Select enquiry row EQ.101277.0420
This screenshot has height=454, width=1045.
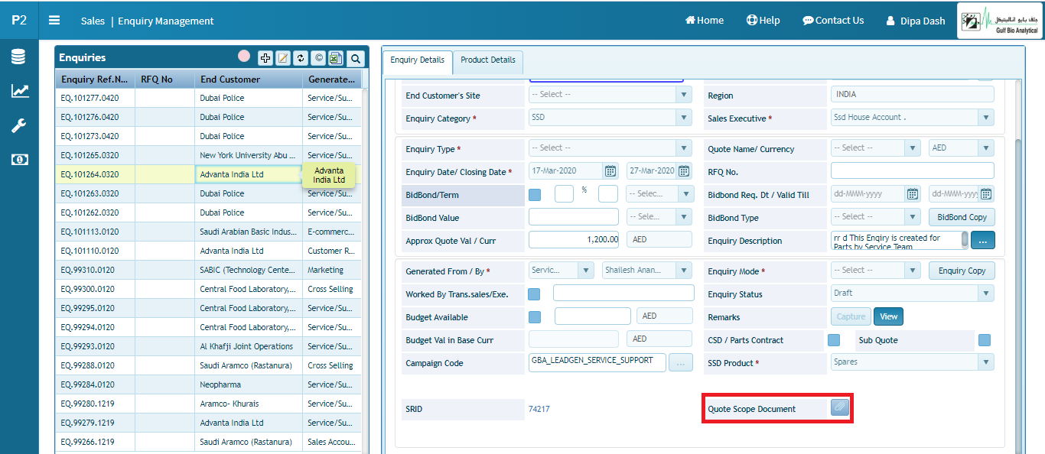[x=208, y=98]
